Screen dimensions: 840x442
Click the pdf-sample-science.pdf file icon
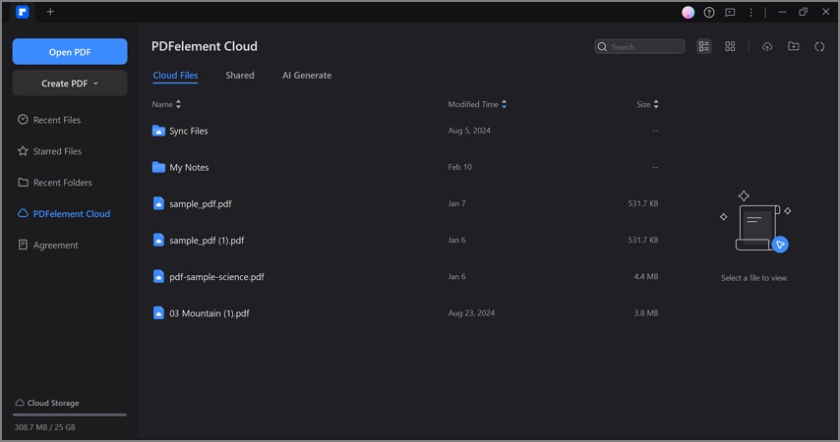158,277
